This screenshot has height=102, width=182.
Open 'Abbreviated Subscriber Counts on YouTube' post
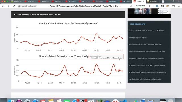145,45
